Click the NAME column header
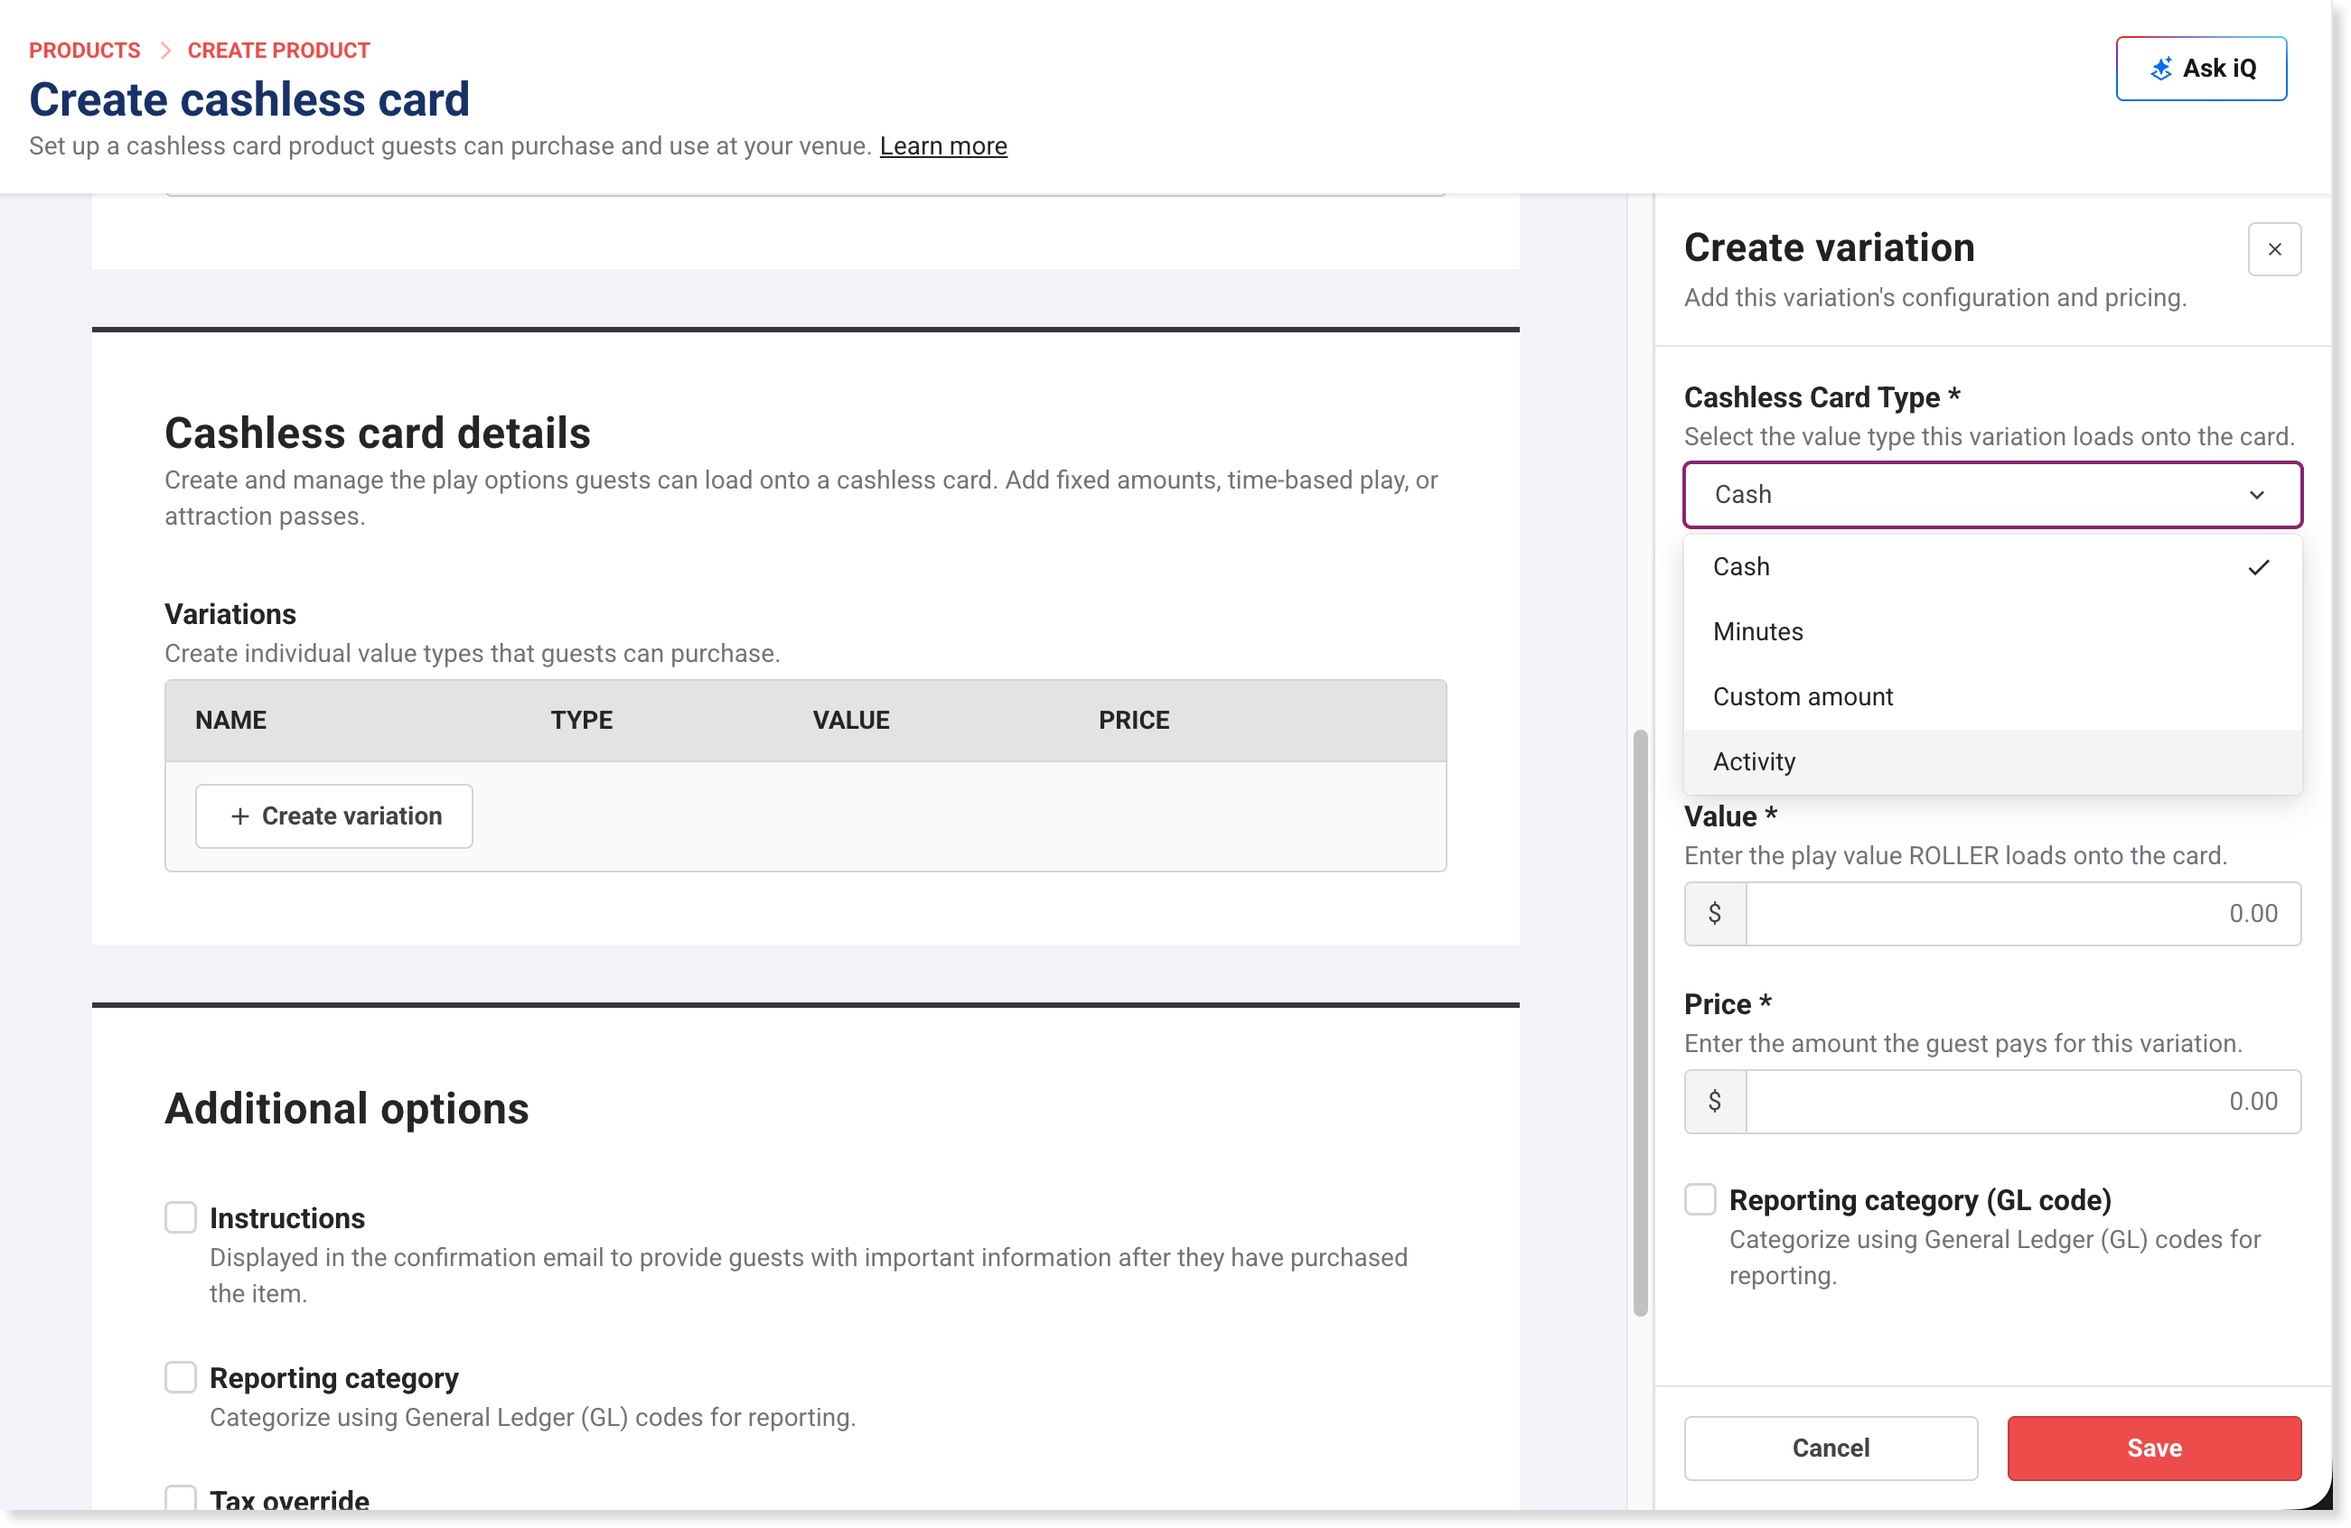 [x=231, y=720]
